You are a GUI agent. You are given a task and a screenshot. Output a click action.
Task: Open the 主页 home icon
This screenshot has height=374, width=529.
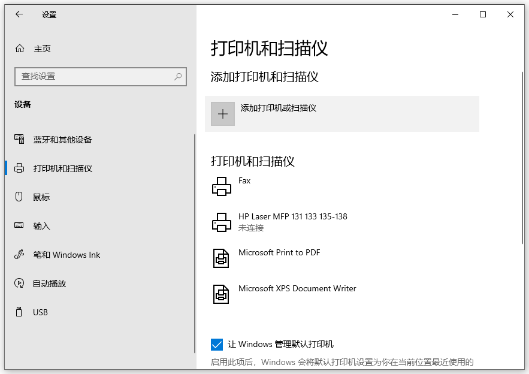20,49
